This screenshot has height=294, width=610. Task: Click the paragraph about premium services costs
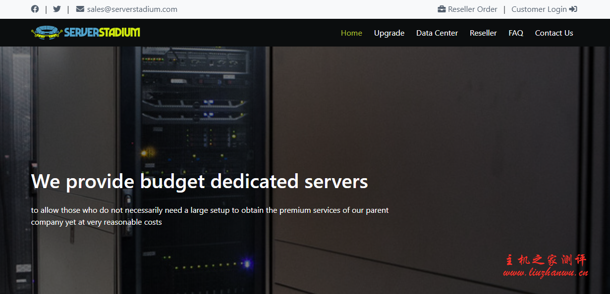210,216
